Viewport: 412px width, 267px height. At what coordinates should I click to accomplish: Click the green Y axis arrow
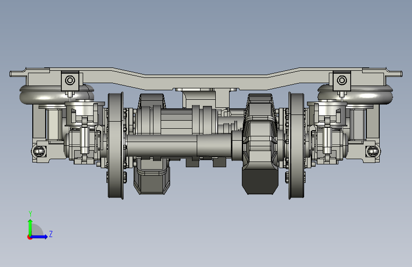[x=30, y=227]
